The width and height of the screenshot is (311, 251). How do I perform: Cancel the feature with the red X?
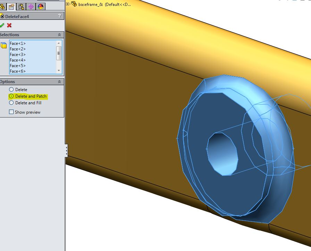[x=9, y=25]
